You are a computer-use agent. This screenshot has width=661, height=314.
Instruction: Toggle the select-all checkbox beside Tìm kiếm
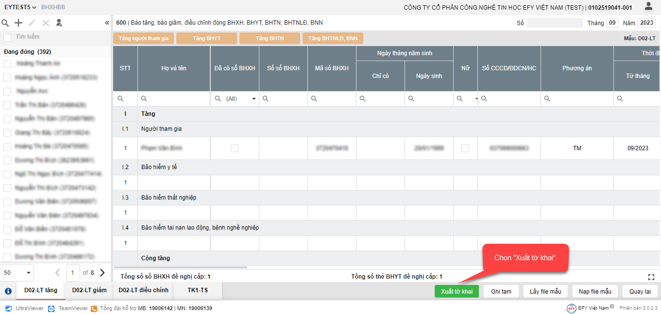[x=7, y=37]
